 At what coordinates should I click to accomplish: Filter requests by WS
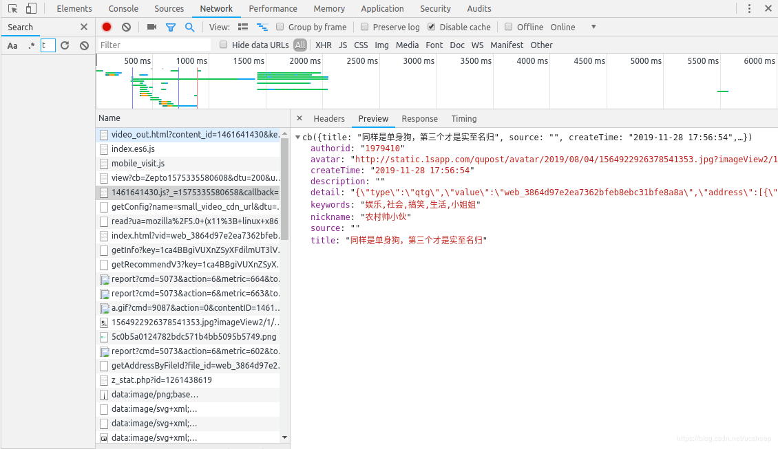pyautogui.click(x=477, y=45)
